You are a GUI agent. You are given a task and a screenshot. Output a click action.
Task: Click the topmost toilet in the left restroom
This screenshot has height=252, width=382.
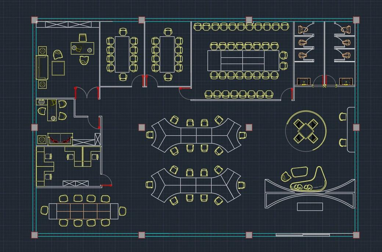[303, 29]
